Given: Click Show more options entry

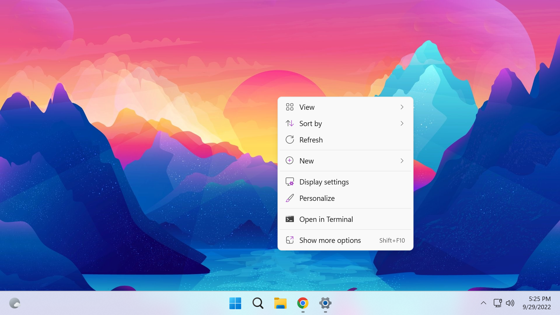Looking at the screenshot, I should pos(330,240).
